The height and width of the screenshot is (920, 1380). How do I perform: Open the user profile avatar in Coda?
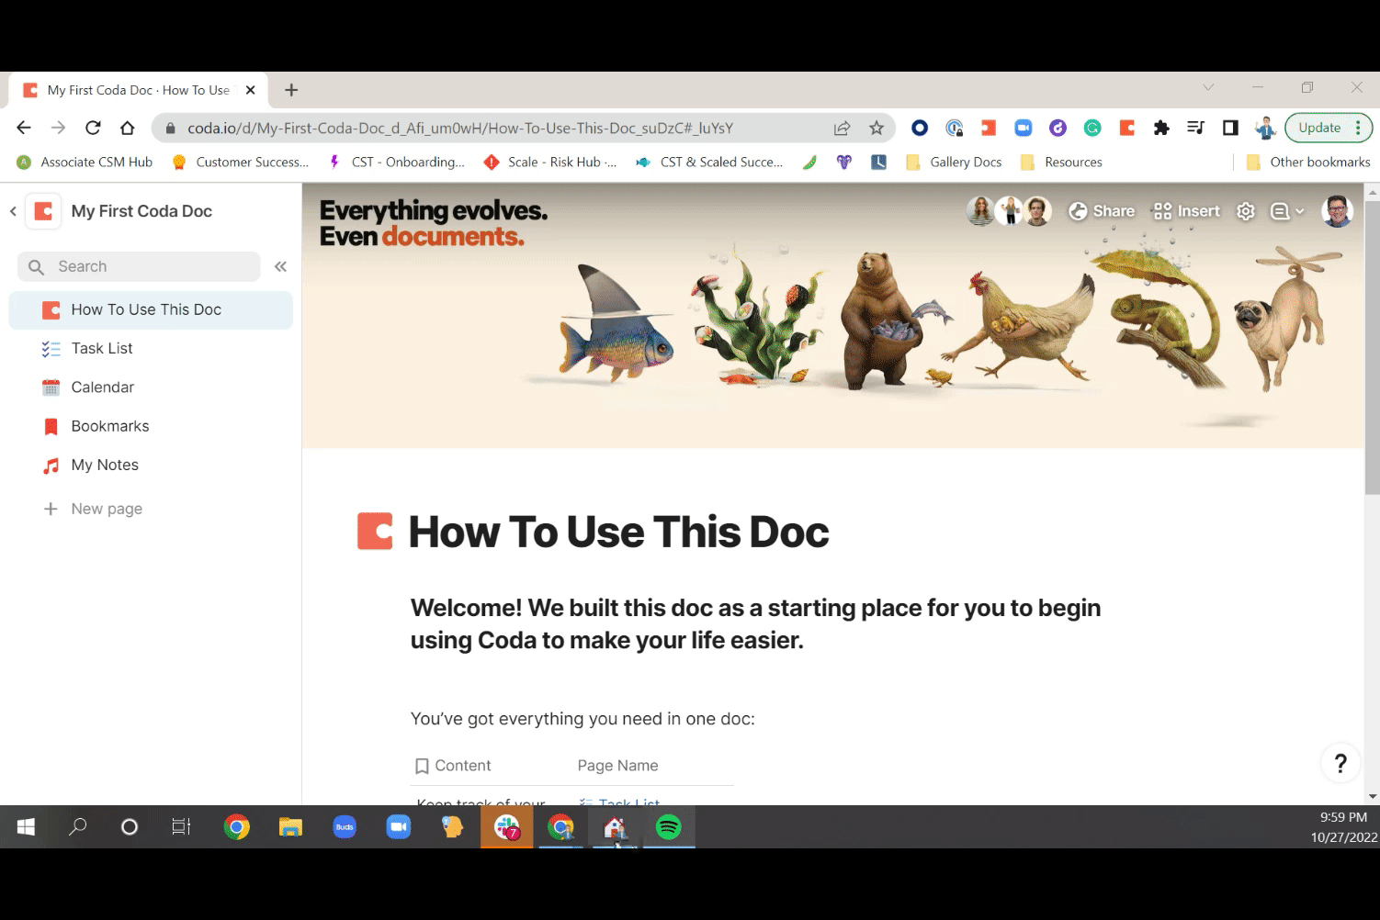(x=1337, y=211)
